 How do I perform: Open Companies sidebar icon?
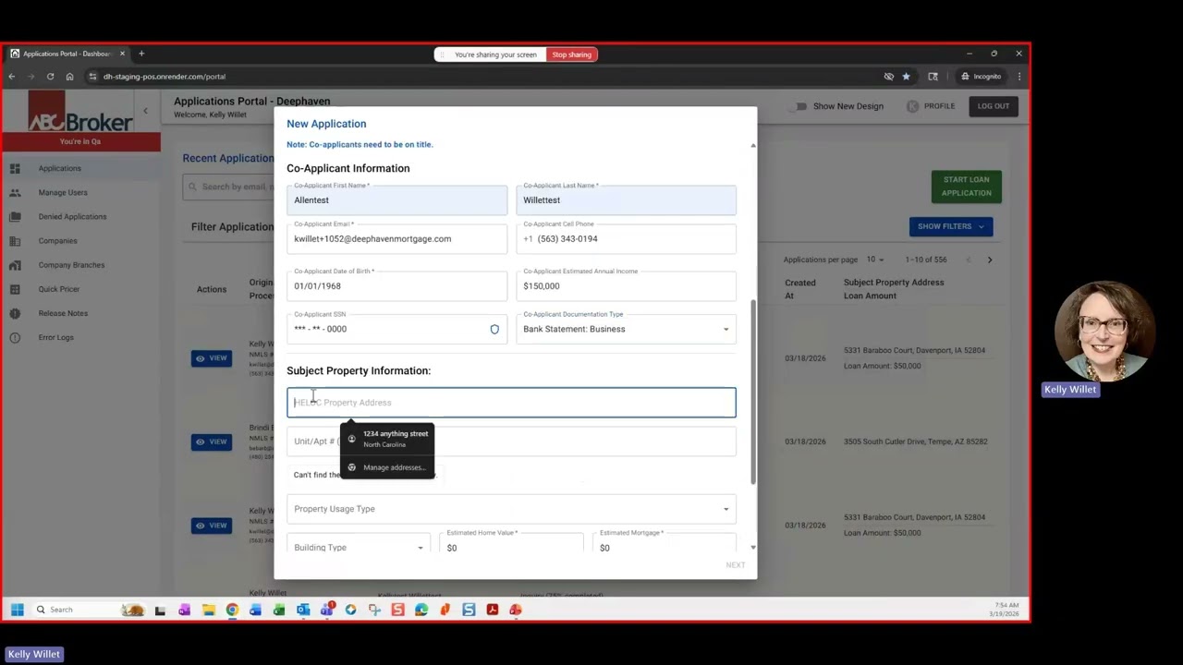(15, 241)
